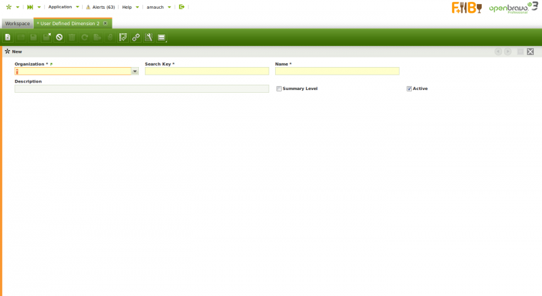Click into the Search Key field
This screenshot has width=542, height=296.
(207, 71)
